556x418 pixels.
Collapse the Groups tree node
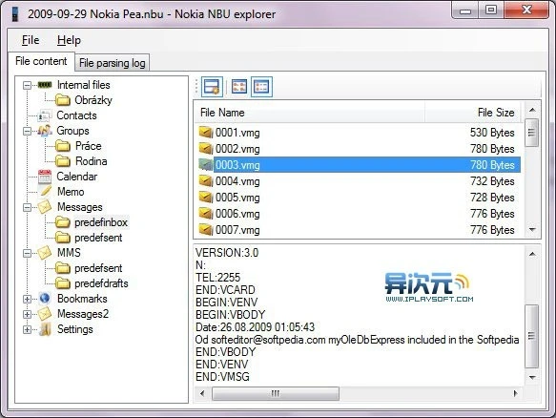click(x=27, y=131)
